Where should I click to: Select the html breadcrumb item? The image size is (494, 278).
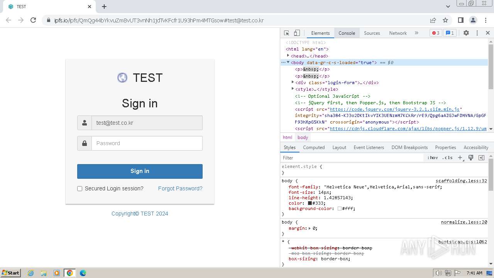point(288,137)
